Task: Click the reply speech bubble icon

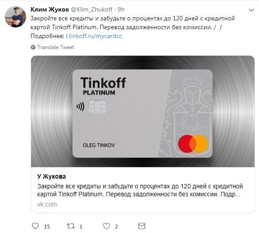Action: click(x=35, y=226)
